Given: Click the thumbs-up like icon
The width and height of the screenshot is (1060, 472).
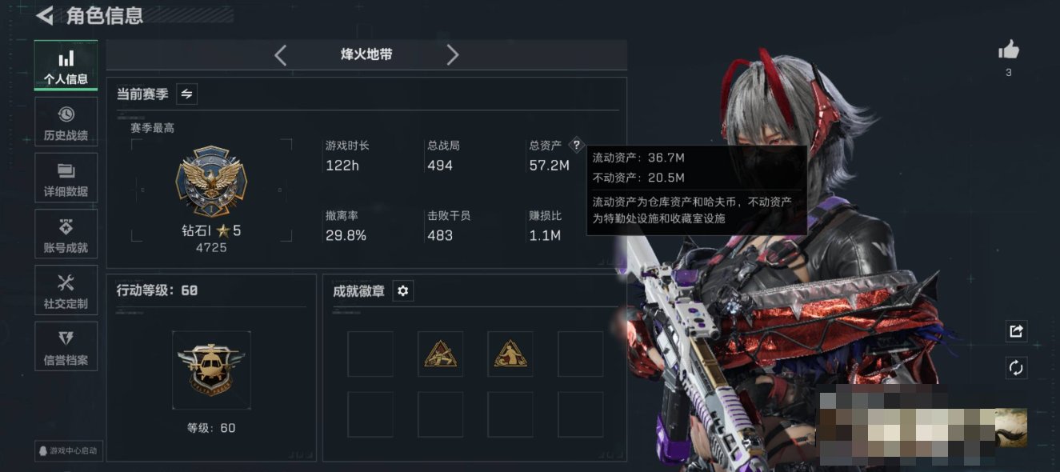Looking at the screenshot, I should tap(1009, 50).
